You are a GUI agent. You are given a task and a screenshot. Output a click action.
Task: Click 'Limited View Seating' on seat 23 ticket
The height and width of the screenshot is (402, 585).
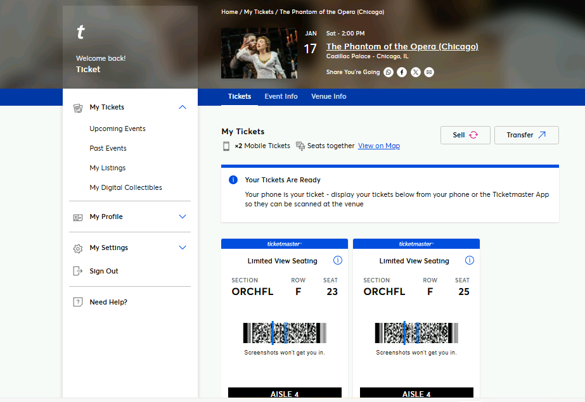click(x=283, y=261)
